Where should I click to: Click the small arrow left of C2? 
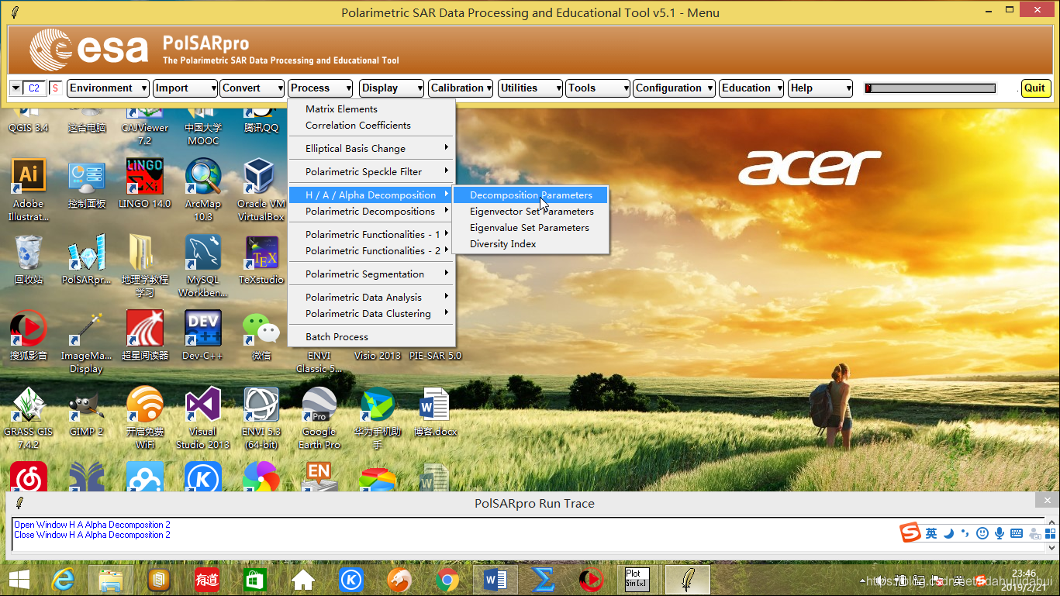16,88
